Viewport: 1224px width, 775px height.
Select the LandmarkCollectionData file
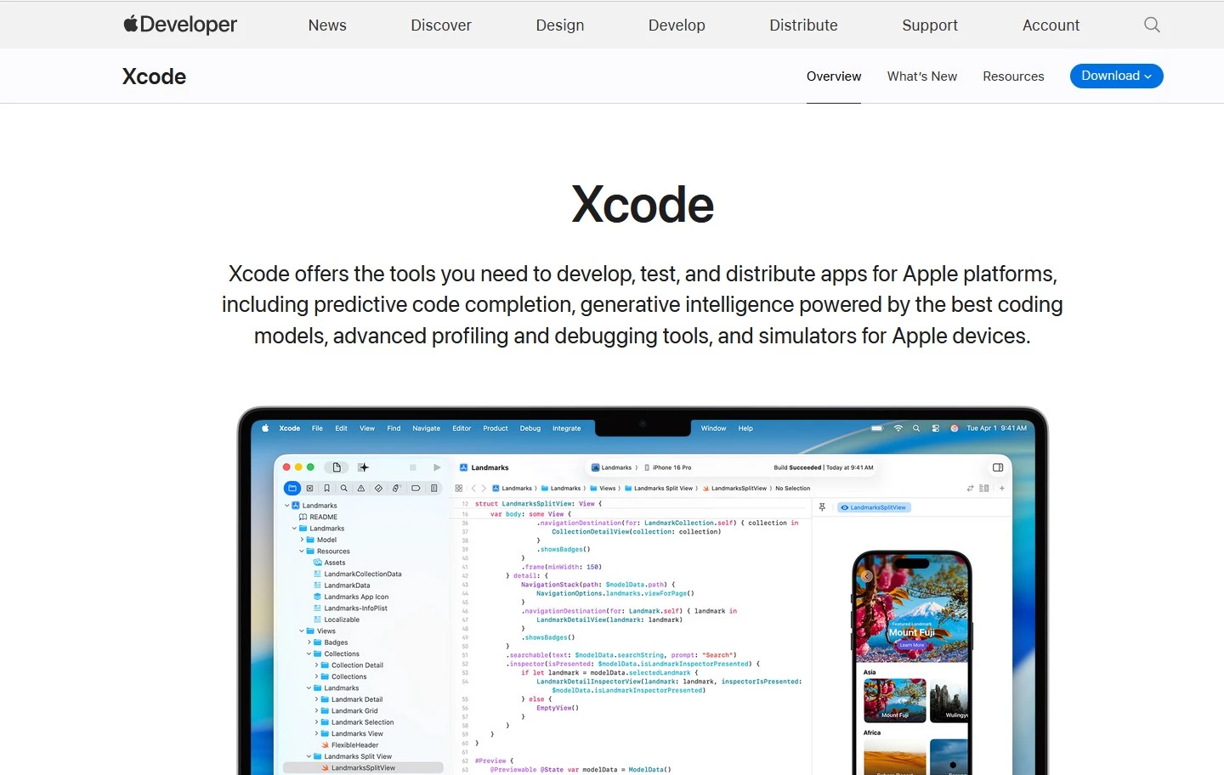coord(357,574)
